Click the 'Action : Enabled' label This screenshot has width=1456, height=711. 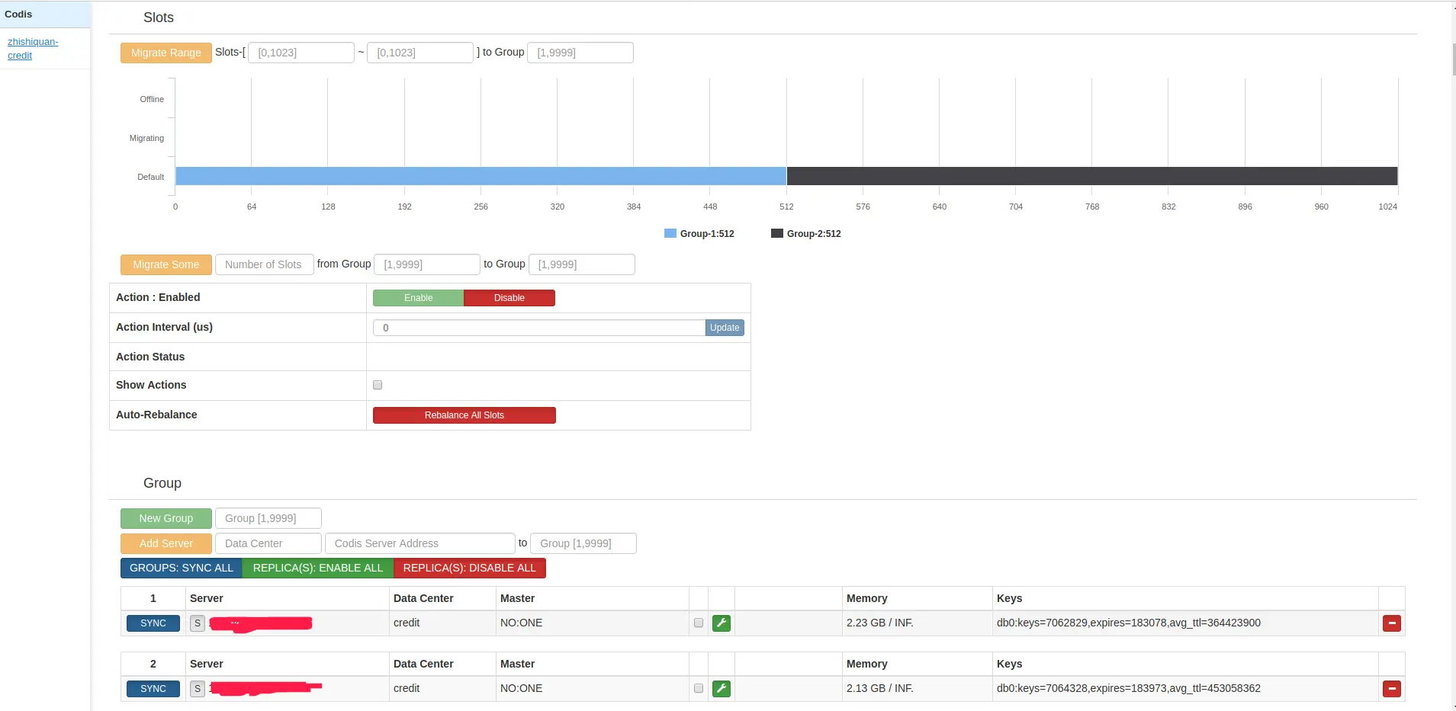click(x=158, y=297)
